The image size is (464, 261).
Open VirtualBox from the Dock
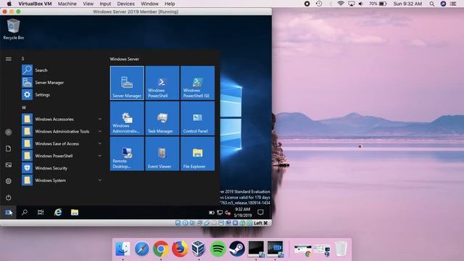click(x=198, y=249)
